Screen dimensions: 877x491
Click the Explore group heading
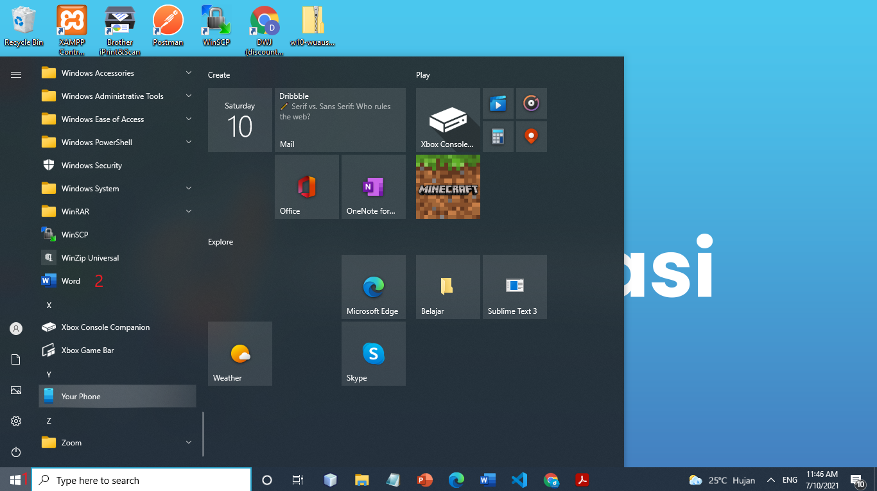point(220,242)
